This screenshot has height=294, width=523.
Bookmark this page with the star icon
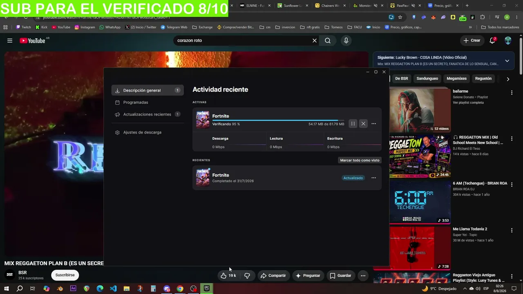point(400,17)
